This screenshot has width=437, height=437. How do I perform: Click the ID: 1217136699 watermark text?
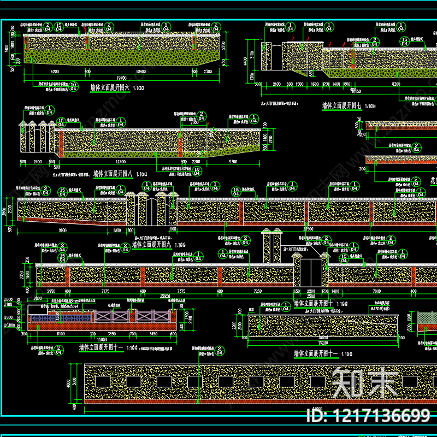click(x=368, y=416)
